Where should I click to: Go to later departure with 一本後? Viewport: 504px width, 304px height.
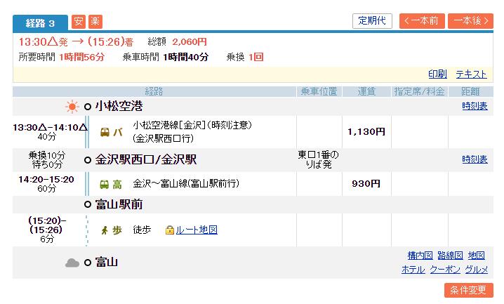point(470,21)
